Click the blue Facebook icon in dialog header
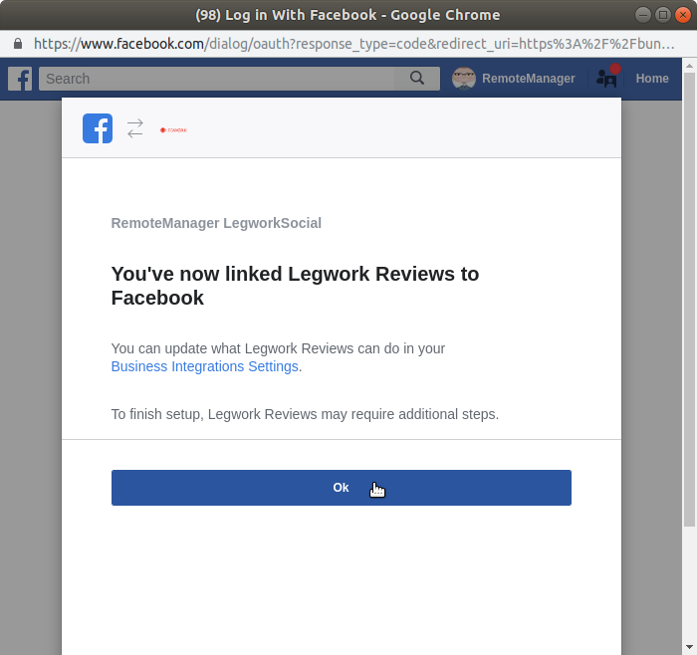This screenshot has width=697, height=655. (x=98, y=128)
